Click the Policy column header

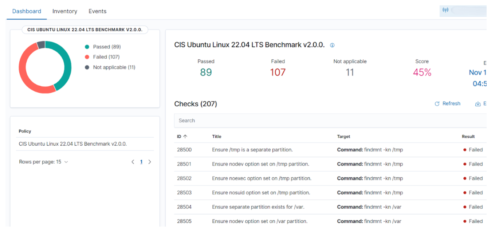click(x=25, y=131)
